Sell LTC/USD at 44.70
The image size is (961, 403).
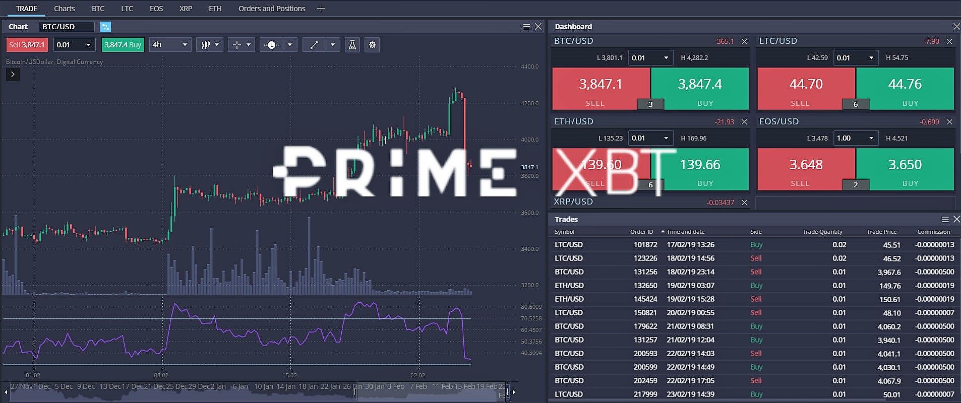point(806,89)
